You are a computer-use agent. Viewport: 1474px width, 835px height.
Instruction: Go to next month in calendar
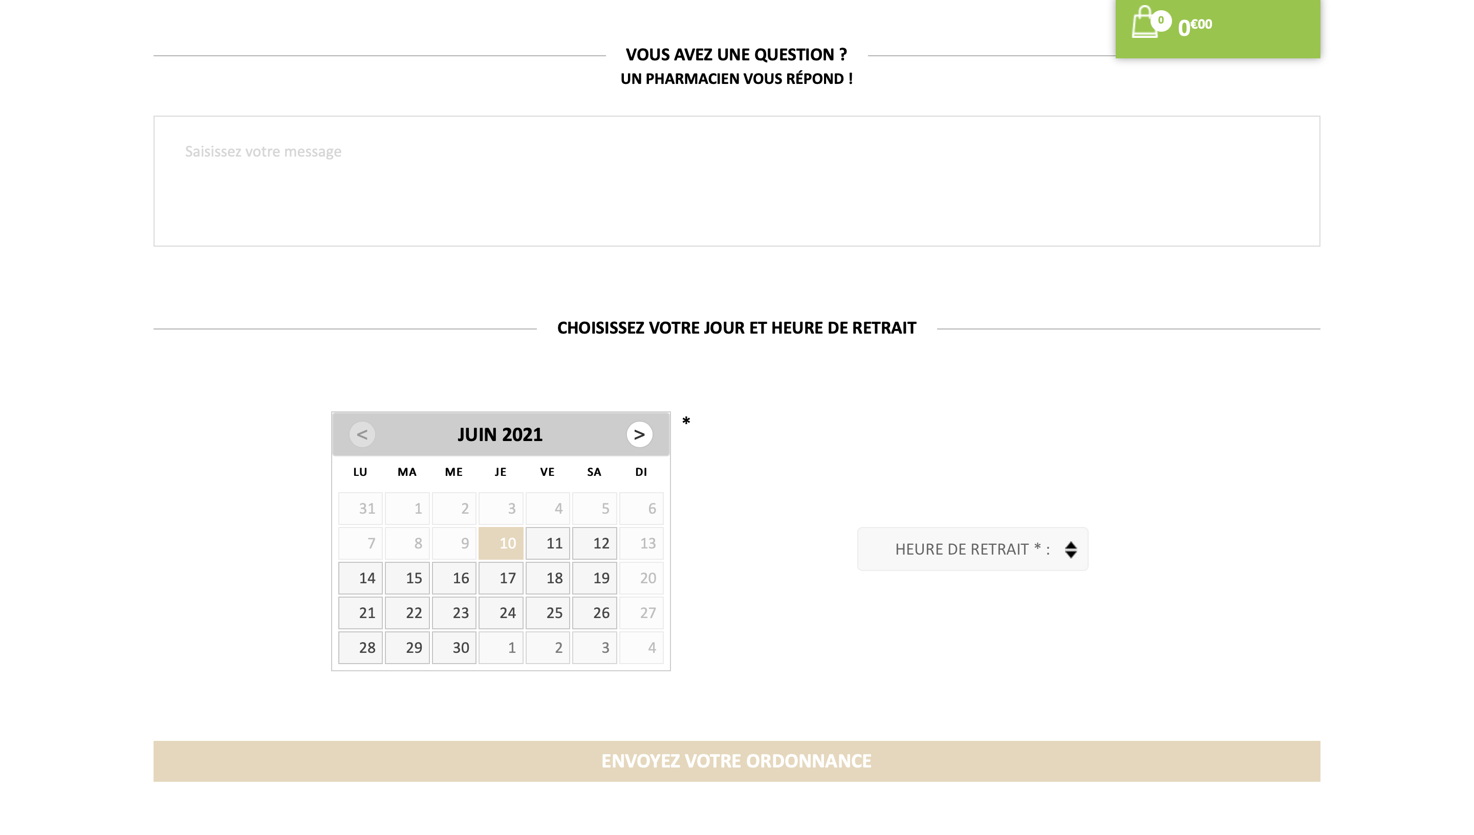[639, 435]
